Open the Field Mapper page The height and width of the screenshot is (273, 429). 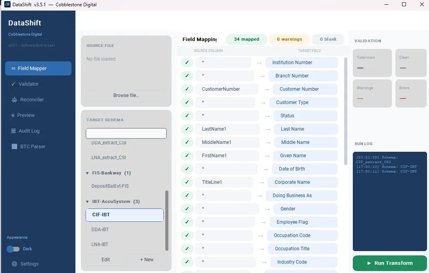(x=38, y=68)
